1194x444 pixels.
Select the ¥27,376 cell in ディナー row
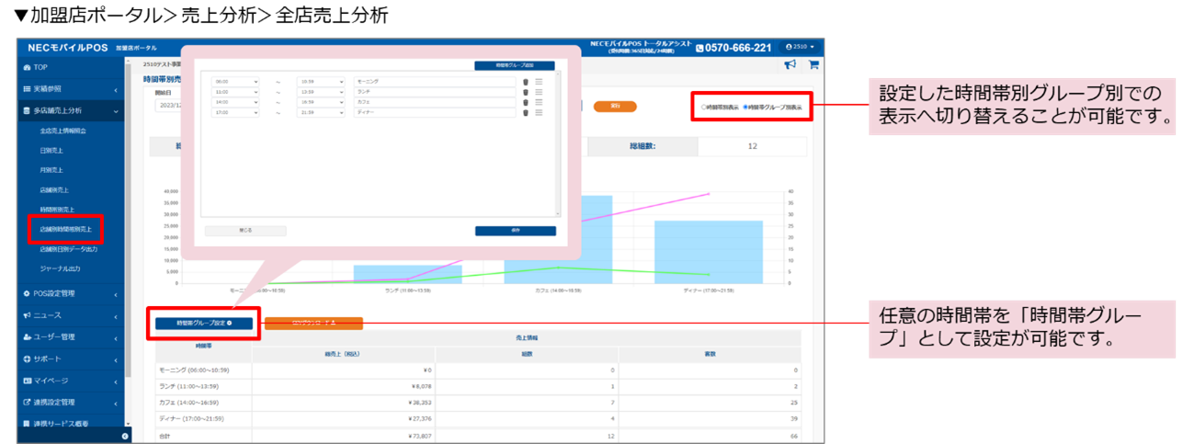pos(343,420)
